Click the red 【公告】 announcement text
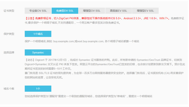The image size is (189, 107). (x=97, y=18)
